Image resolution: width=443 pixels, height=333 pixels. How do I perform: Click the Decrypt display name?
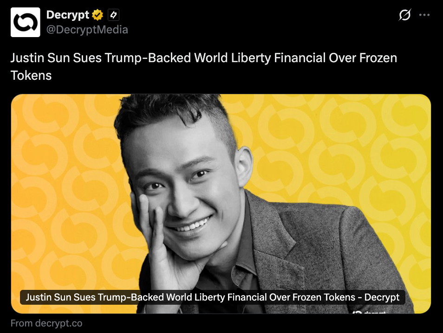pos(68,15)
